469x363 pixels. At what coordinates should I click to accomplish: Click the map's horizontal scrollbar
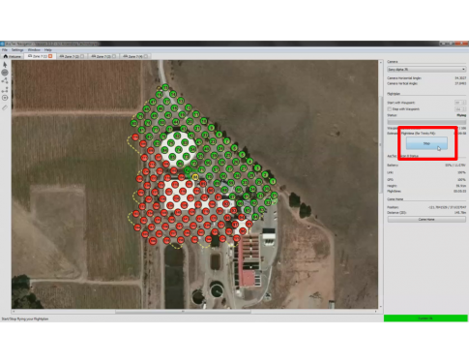point(194,312)
